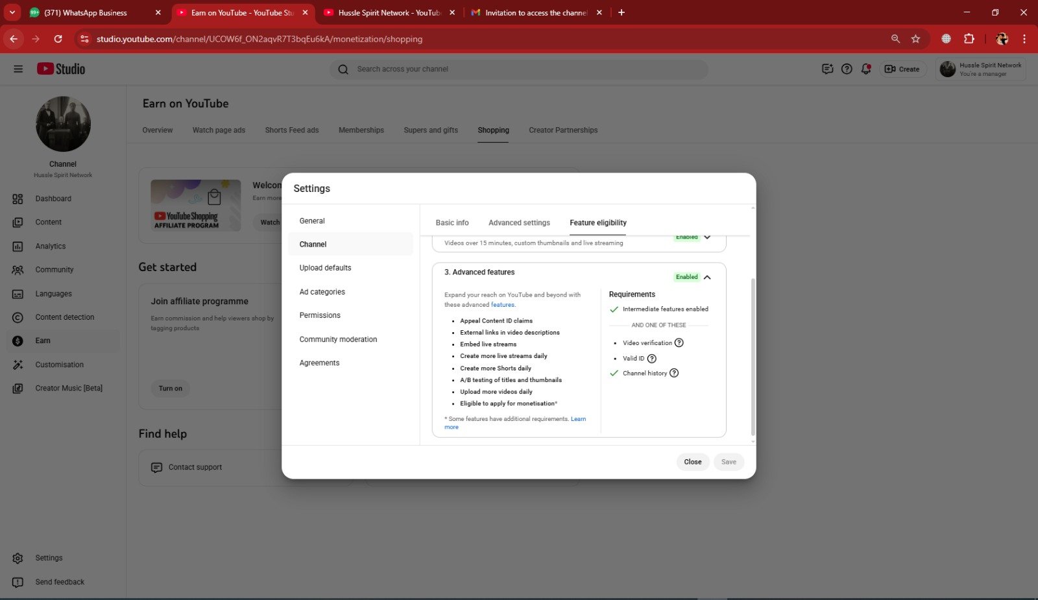
Task: Collapse the Advanced features section
Action: [707, 277]
